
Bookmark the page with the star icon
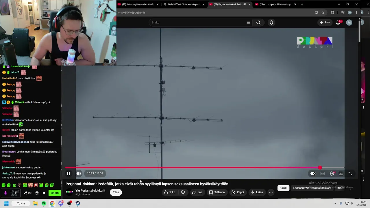point(323,12)
